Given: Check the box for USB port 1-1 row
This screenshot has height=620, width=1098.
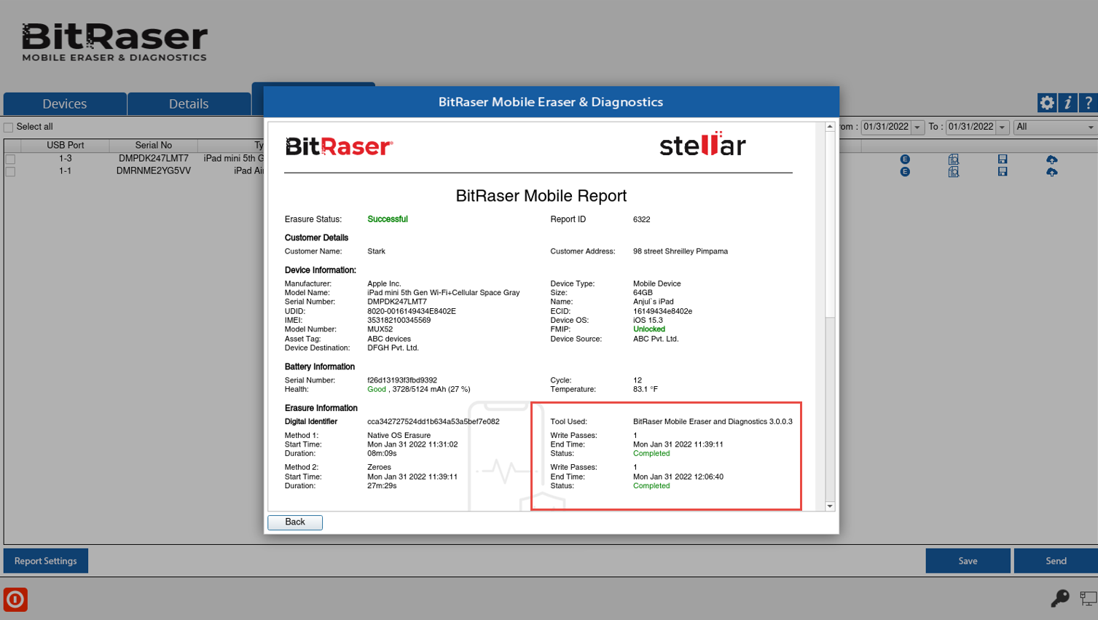Looking at the screenshot, I should 10,172.
